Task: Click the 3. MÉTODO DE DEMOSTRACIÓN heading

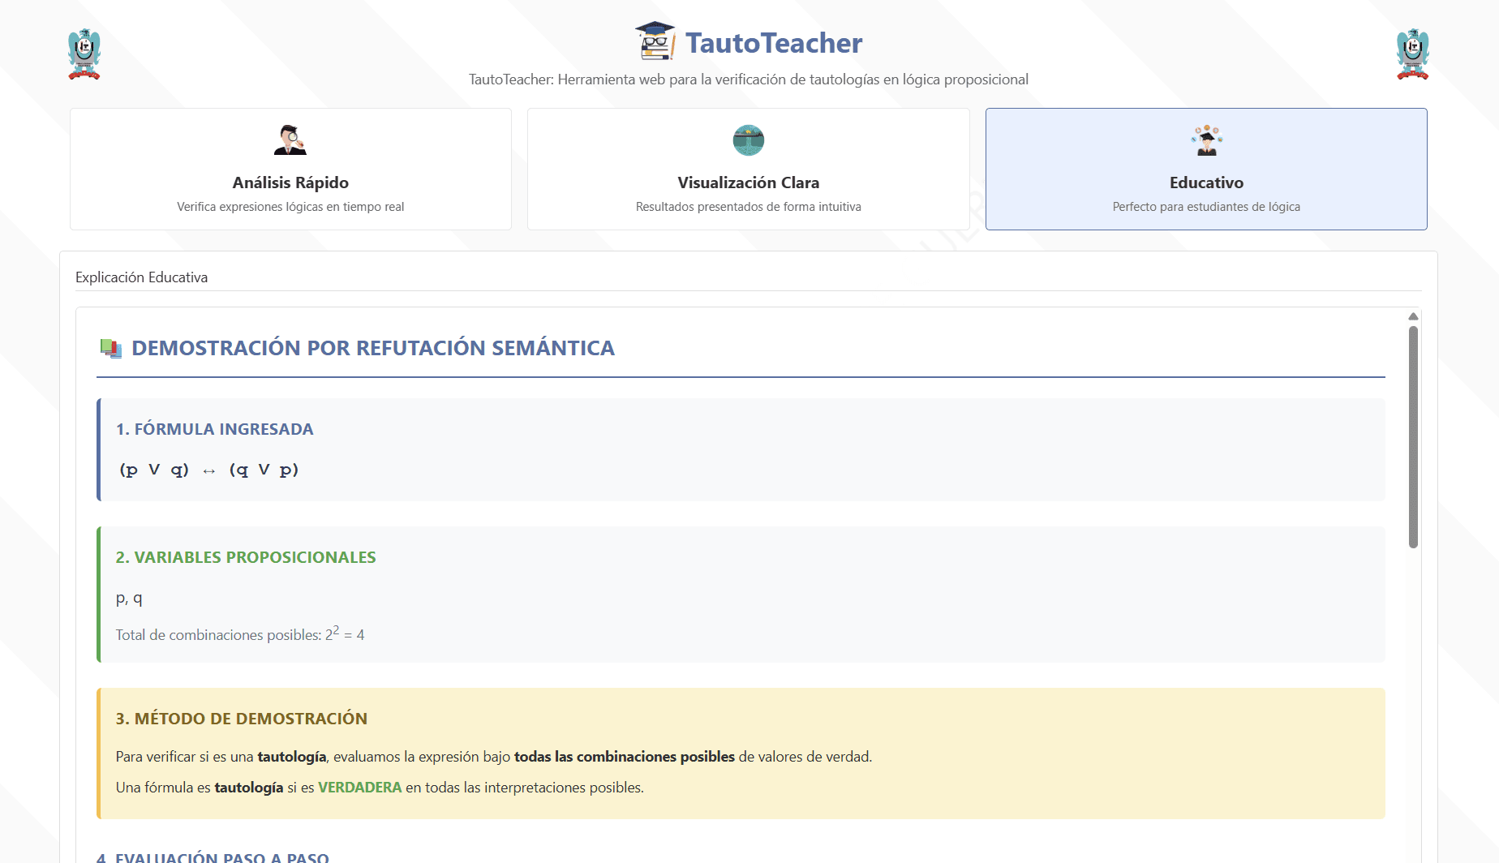Action: point(241,719)
